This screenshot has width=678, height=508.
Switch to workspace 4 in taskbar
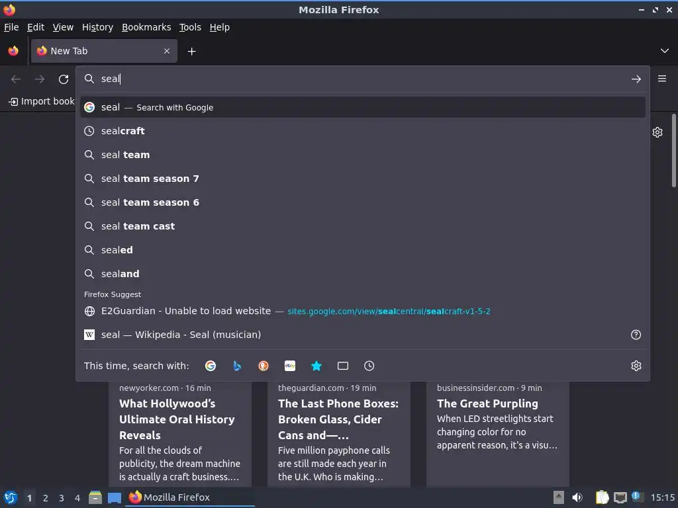click(x=77, y=498)
